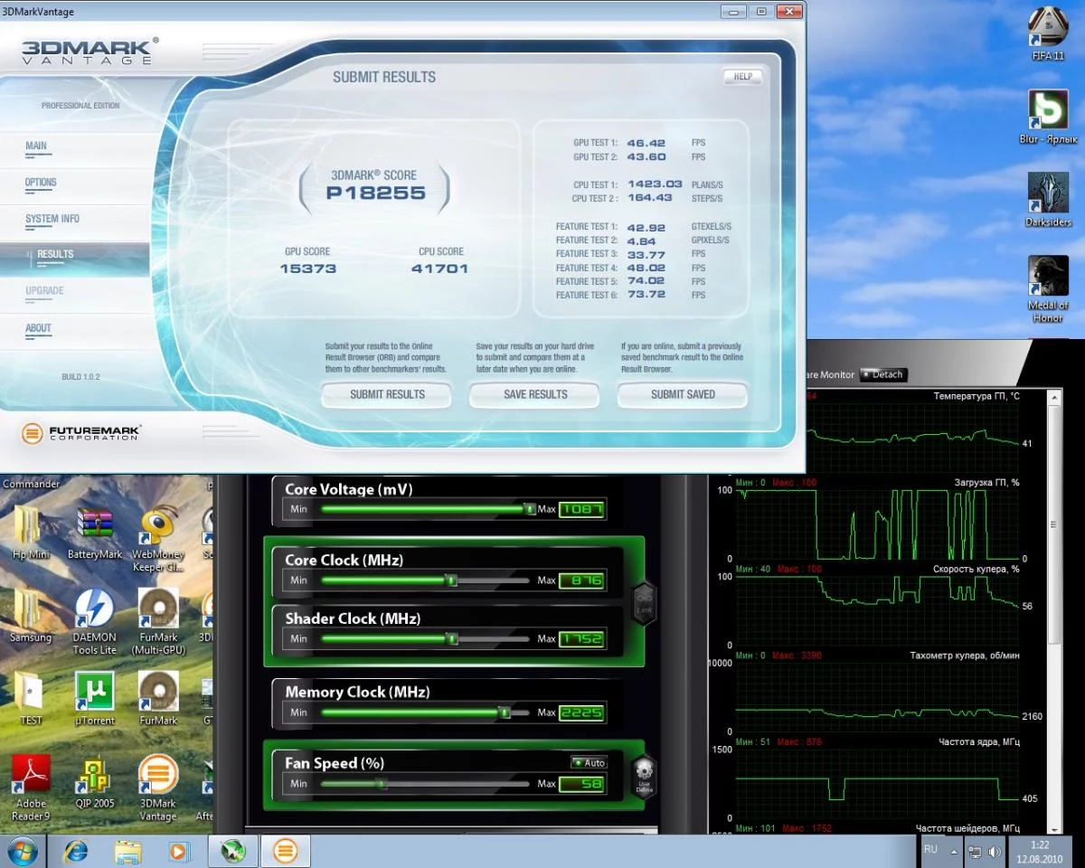Open the FIFA 11 desktop shortcut
Screen dimensions: 1085x868
pos(1048,34)
